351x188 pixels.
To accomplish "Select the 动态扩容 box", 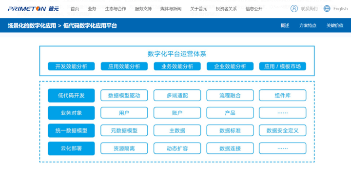I will click(x=177, y=148).
